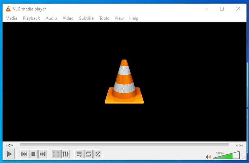Open the Audio menu
249x163 pixels.
(x=51, y=18)
